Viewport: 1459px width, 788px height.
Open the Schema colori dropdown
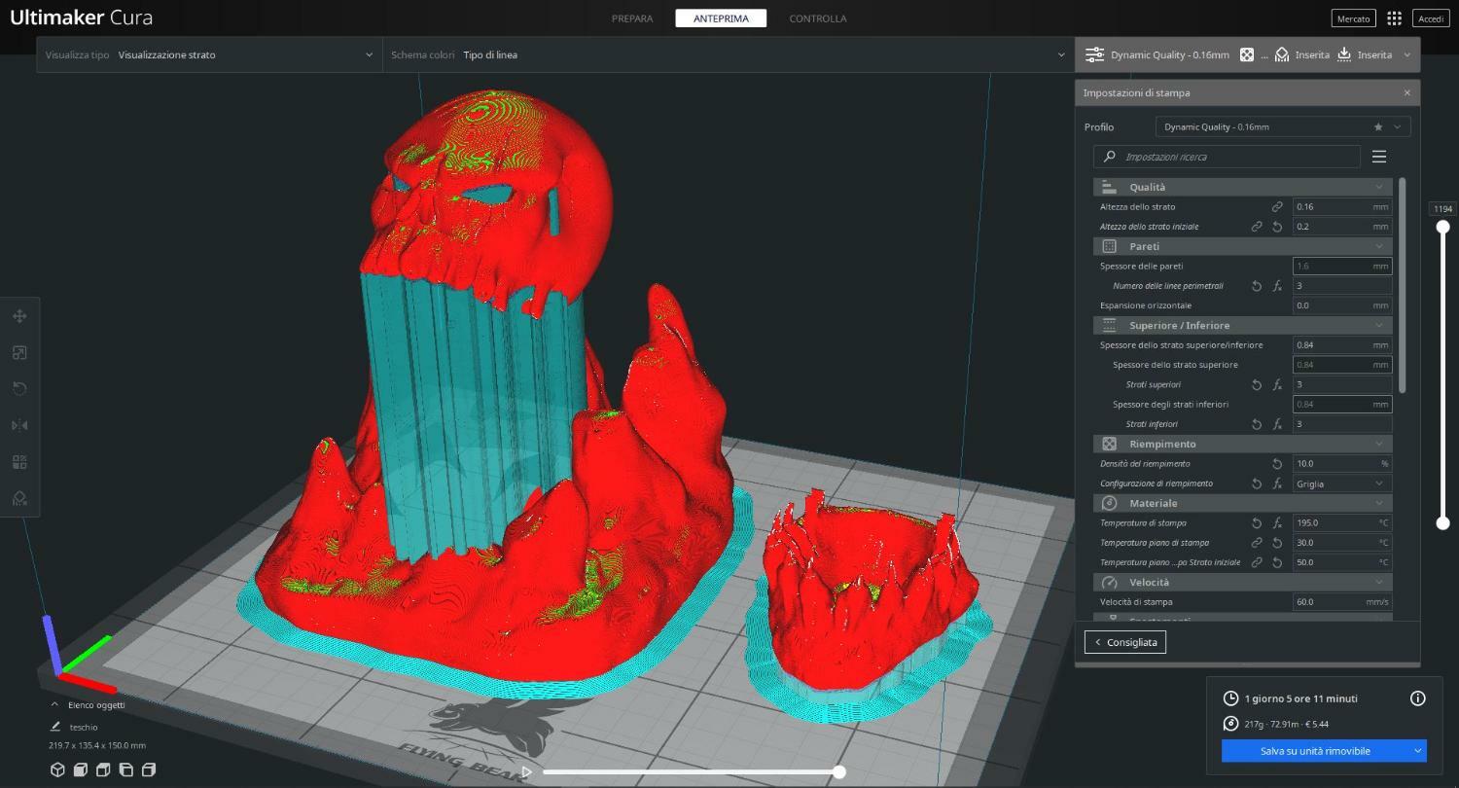click(x=728, y=55)
